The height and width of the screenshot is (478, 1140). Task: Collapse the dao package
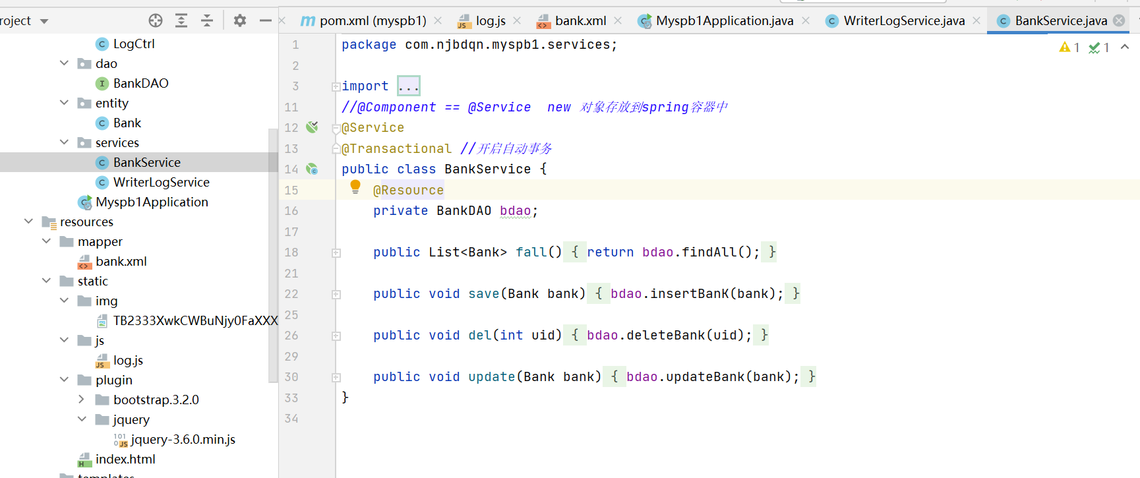click(x=64, y=63)
